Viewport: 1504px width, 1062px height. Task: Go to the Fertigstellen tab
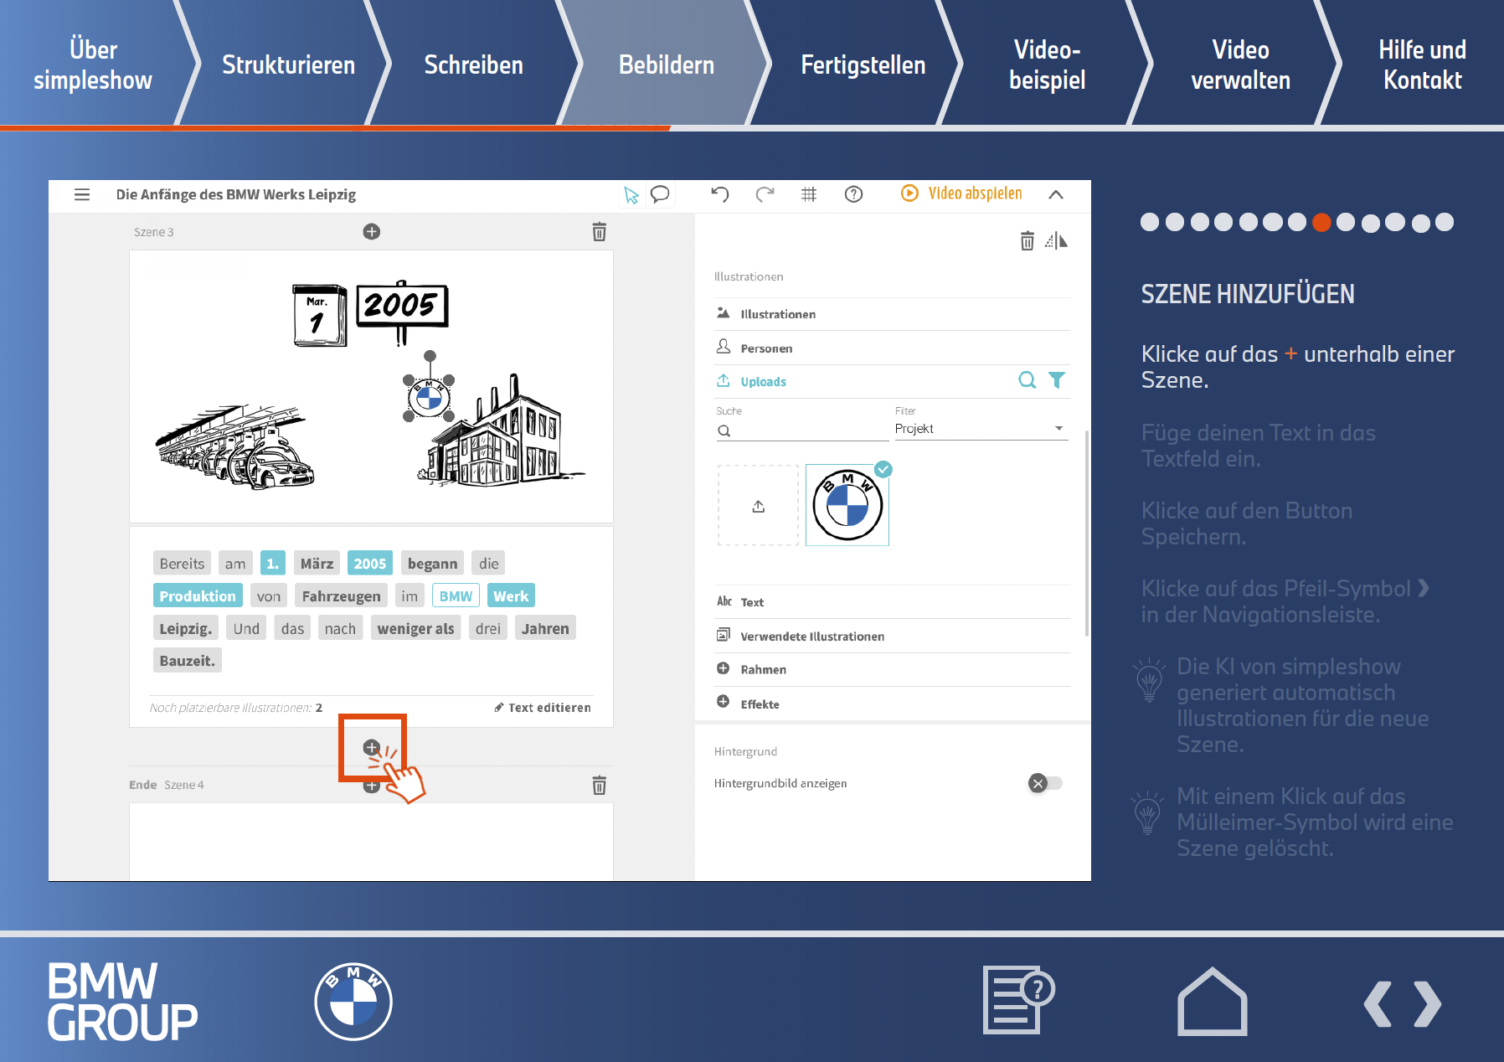(x=863, y=64)
